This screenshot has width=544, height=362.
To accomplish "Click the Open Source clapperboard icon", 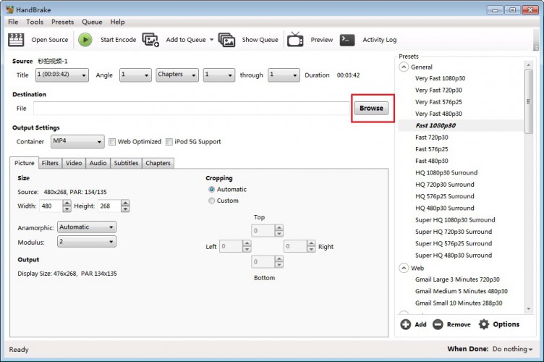I will click(x=16, y=40).
